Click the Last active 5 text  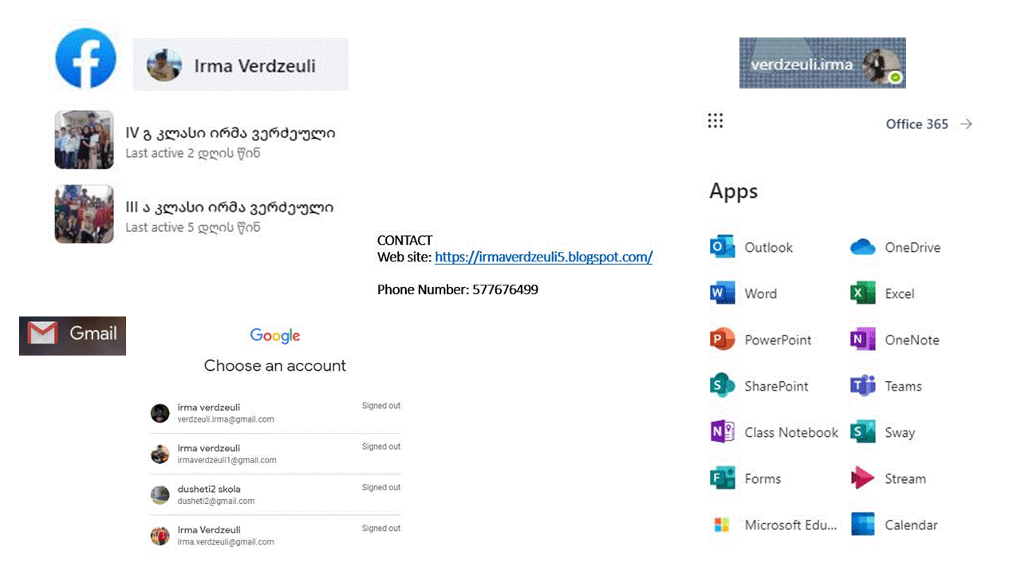(193, 227)
